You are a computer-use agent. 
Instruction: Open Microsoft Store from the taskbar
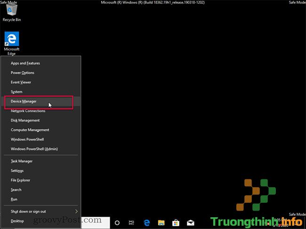[x=176, y=223]
